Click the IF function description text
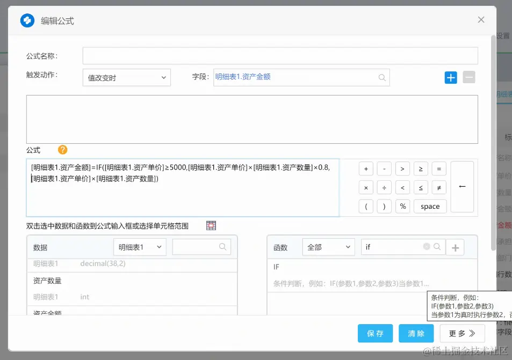The height and width of the screenshot is (360, 512). 351,283
